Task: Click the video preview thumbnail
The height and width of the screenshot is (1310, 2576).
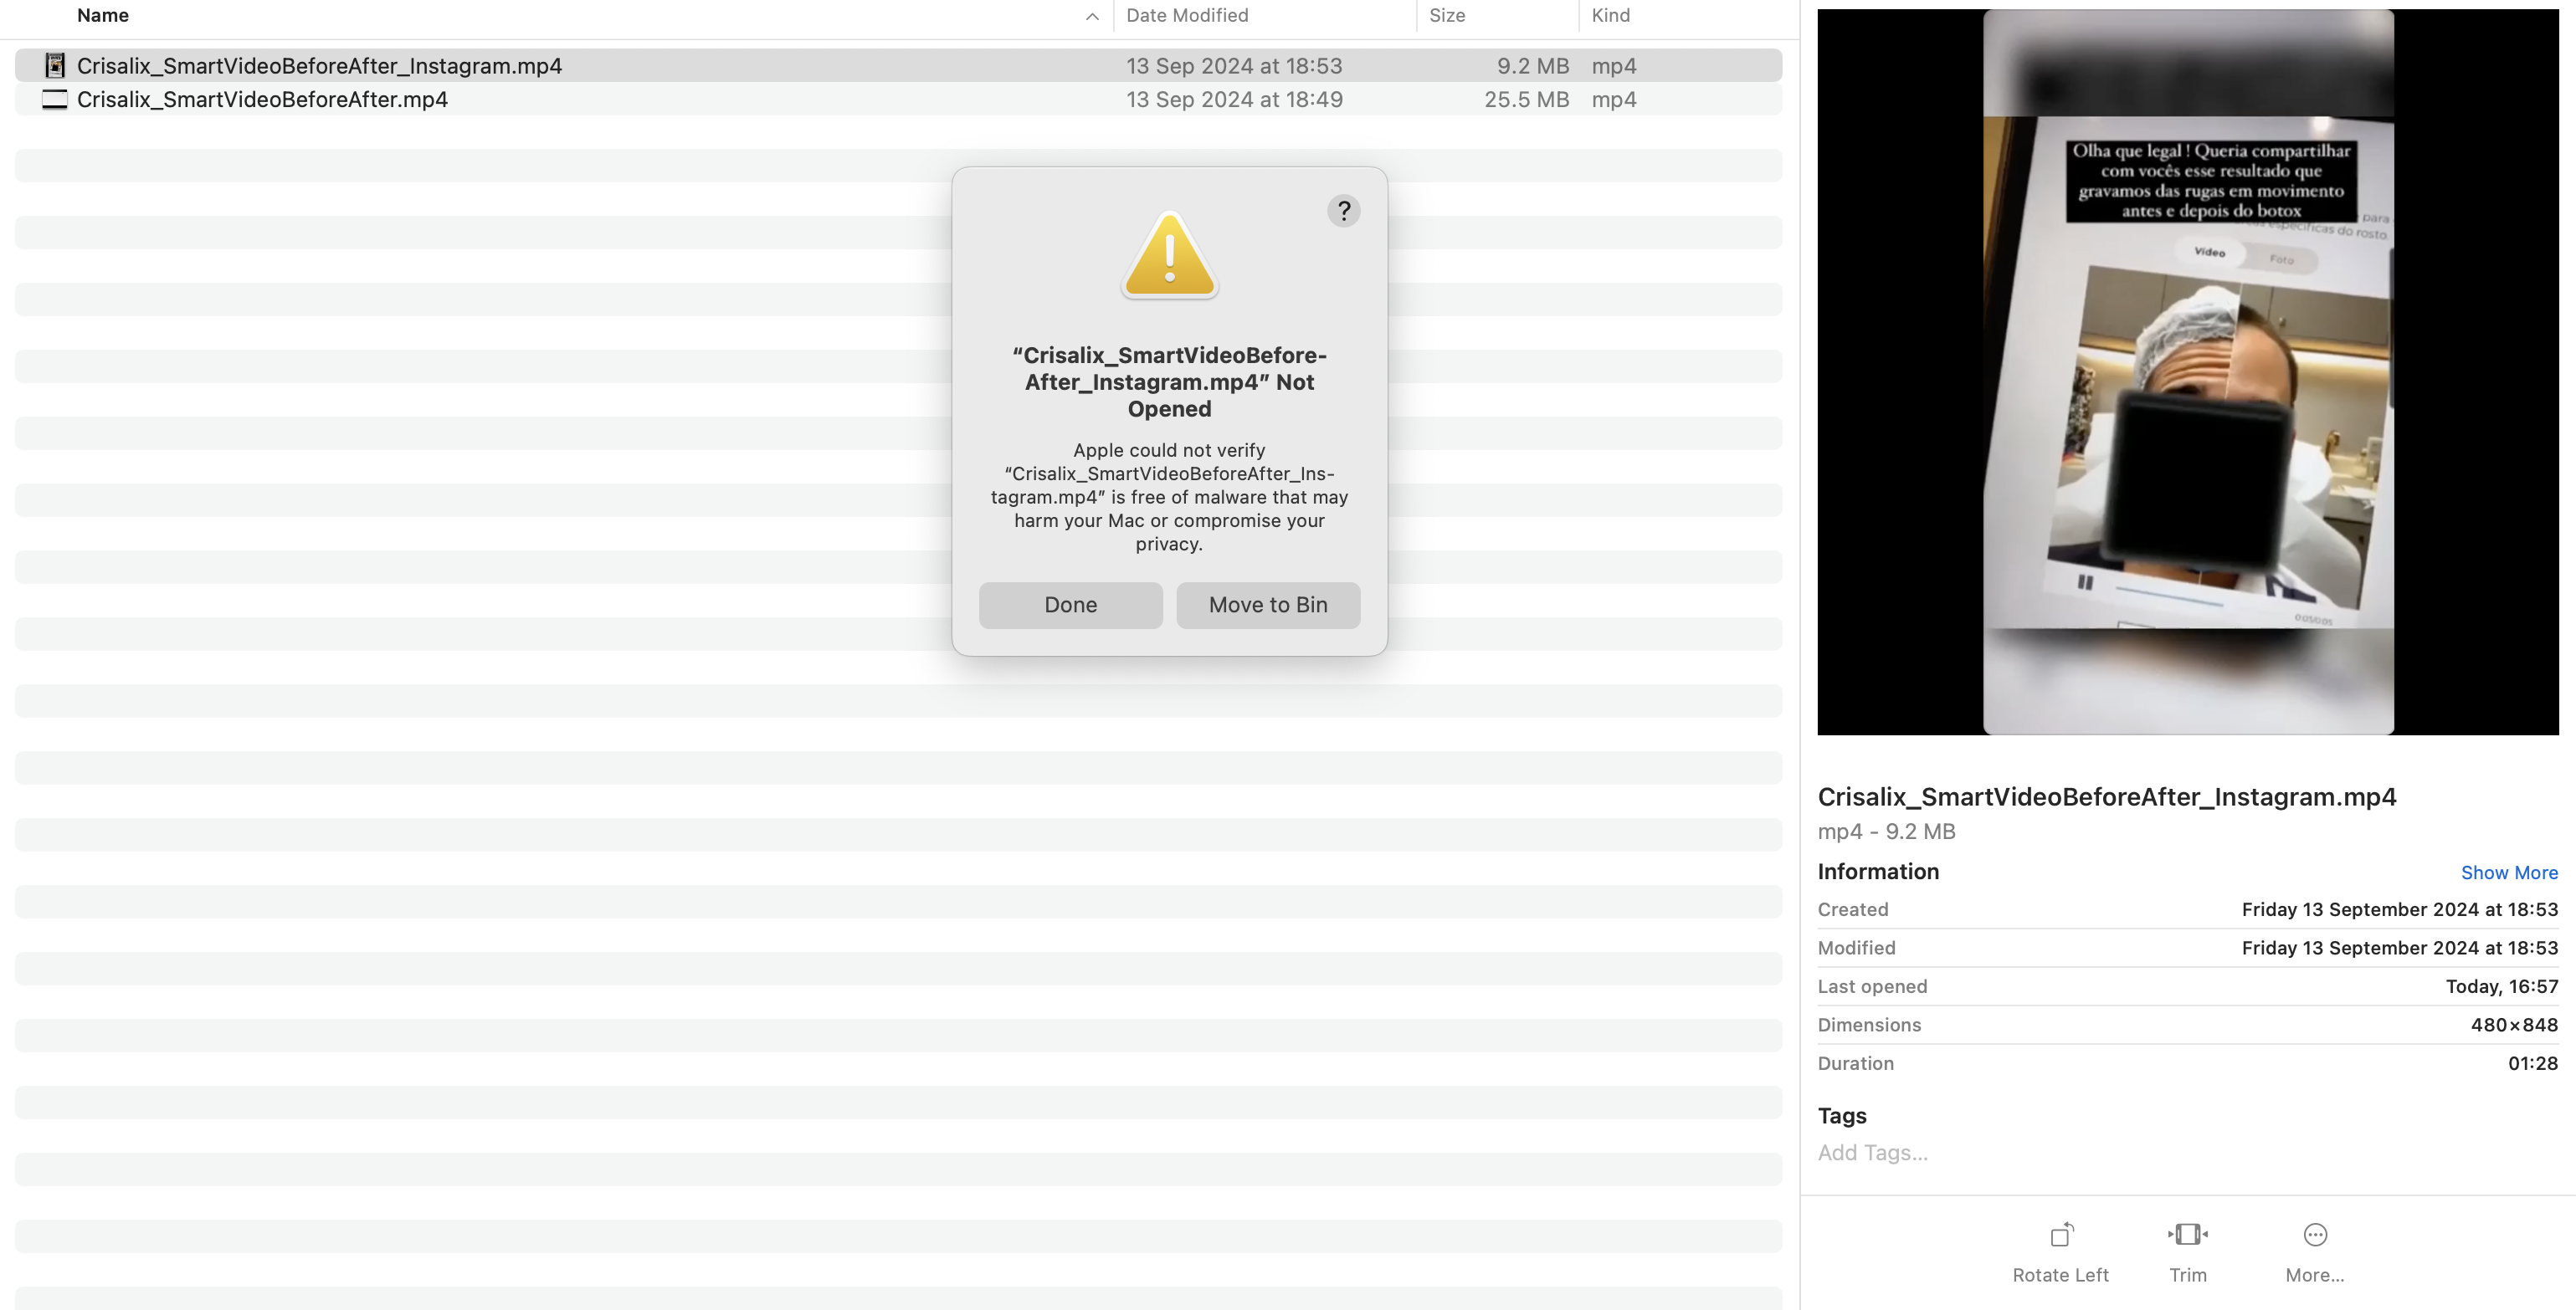Action: (2187, 371)
